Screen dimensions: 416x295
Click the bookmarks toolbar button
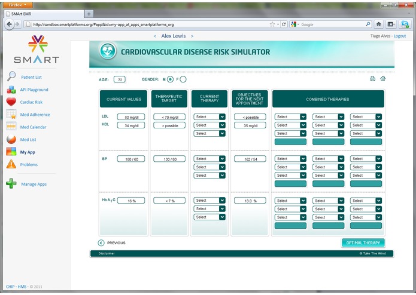coord(391,24)
